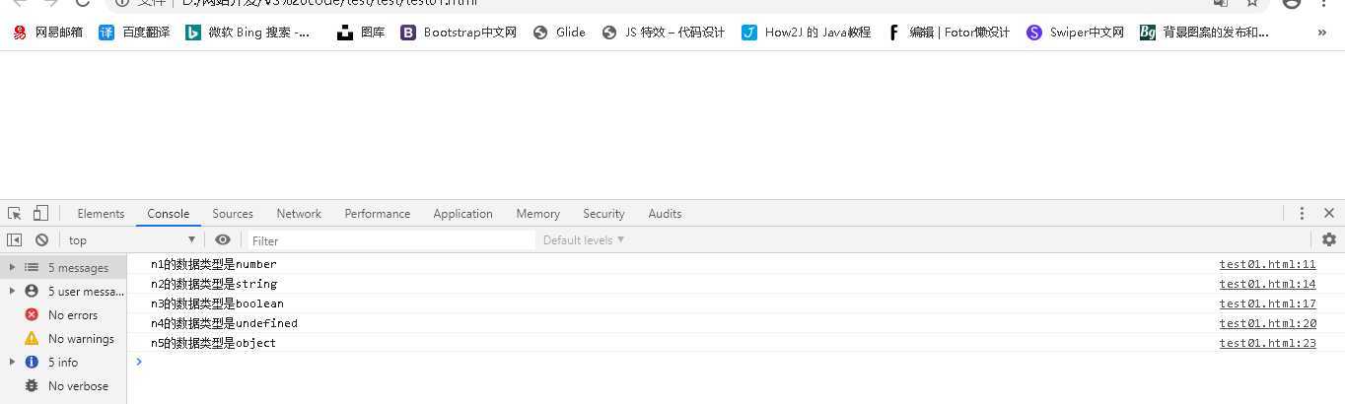1345x404 pixels.
Task: Bookmark this page with the star icon
Action: tap(1252, 3)
